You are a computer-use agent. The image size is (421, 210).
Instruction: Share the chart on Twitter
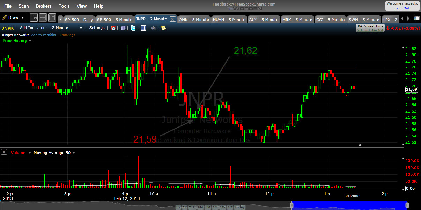(133, 28)
